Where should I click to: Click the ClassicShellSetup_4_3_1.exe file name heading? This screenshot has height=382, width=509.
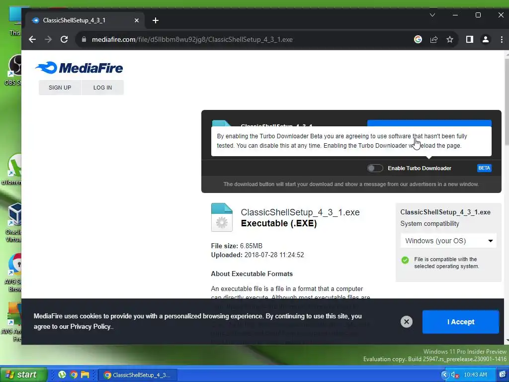click(x=300, y=212)
